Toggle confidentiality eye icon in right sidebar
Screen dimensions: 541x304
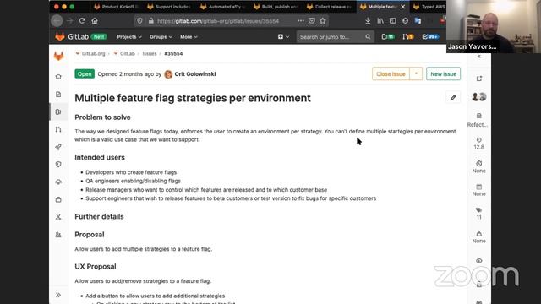coord(479,261)
